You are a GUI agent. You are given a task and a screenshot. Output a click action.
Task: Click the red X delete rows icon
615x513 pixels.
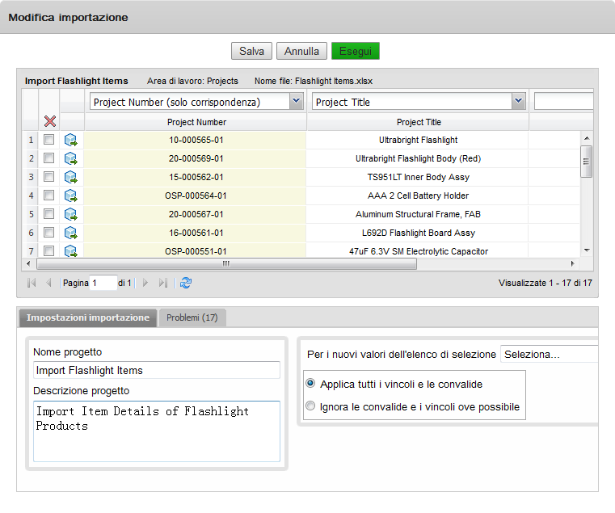50,121
